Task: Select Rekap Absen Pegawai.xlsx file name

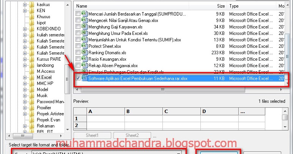Action: coord(113,66)
